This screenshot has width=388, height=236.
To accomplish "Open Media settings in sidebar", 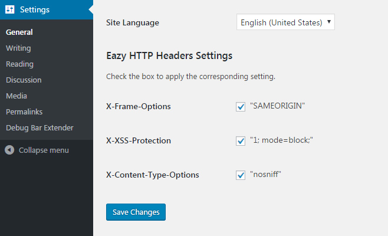I will pyautogui.click(x=17, y=96).
